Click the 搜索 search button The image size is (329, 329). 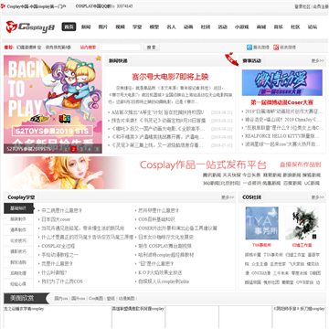tap(152, 48)
